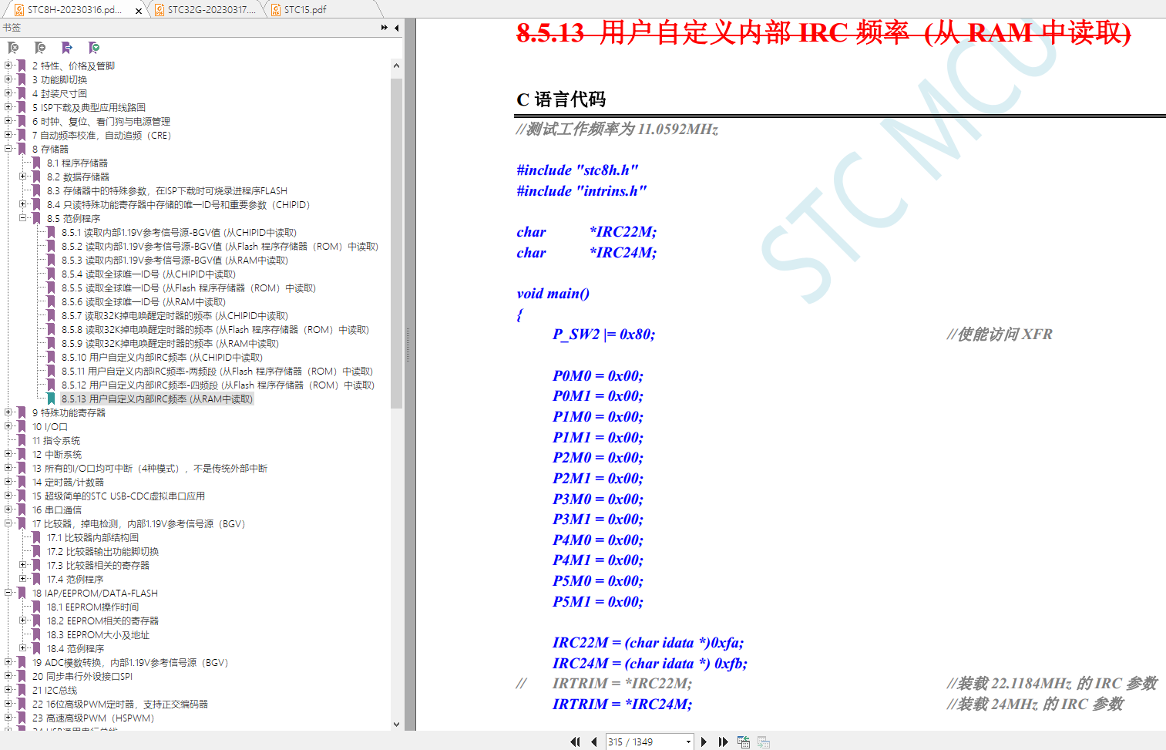Open bookmark 8.5.10 用户自定义内部IRC频率
Screen dimensions: 1166x750
pyautogui.click(x=162, y=357)
